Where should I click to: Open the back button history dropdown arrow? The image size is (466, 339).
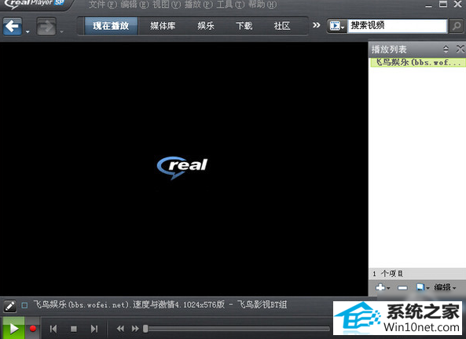click(28, 31)
